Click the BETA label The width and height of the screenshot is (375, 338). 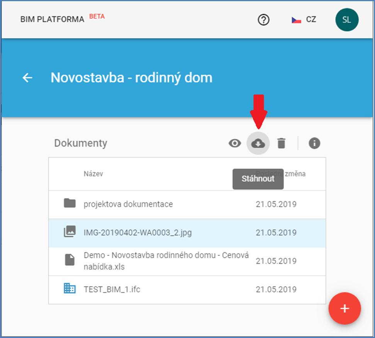pyautogui.click(x=97, y=17)
